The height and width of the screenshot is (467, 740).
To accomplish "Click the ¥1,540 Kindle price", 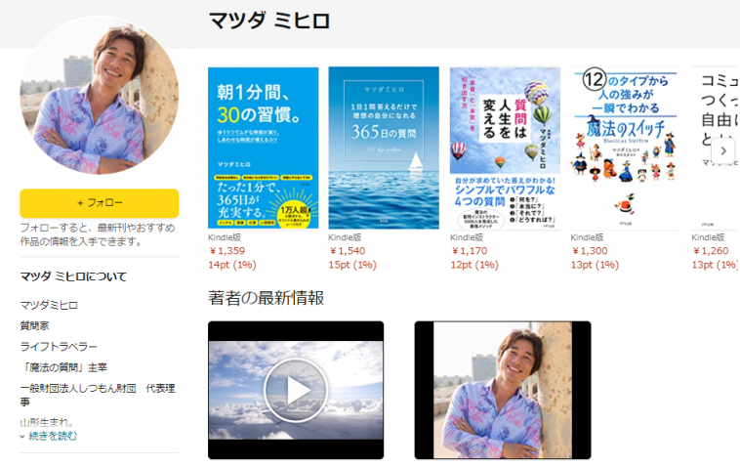I will pos(348,251).
